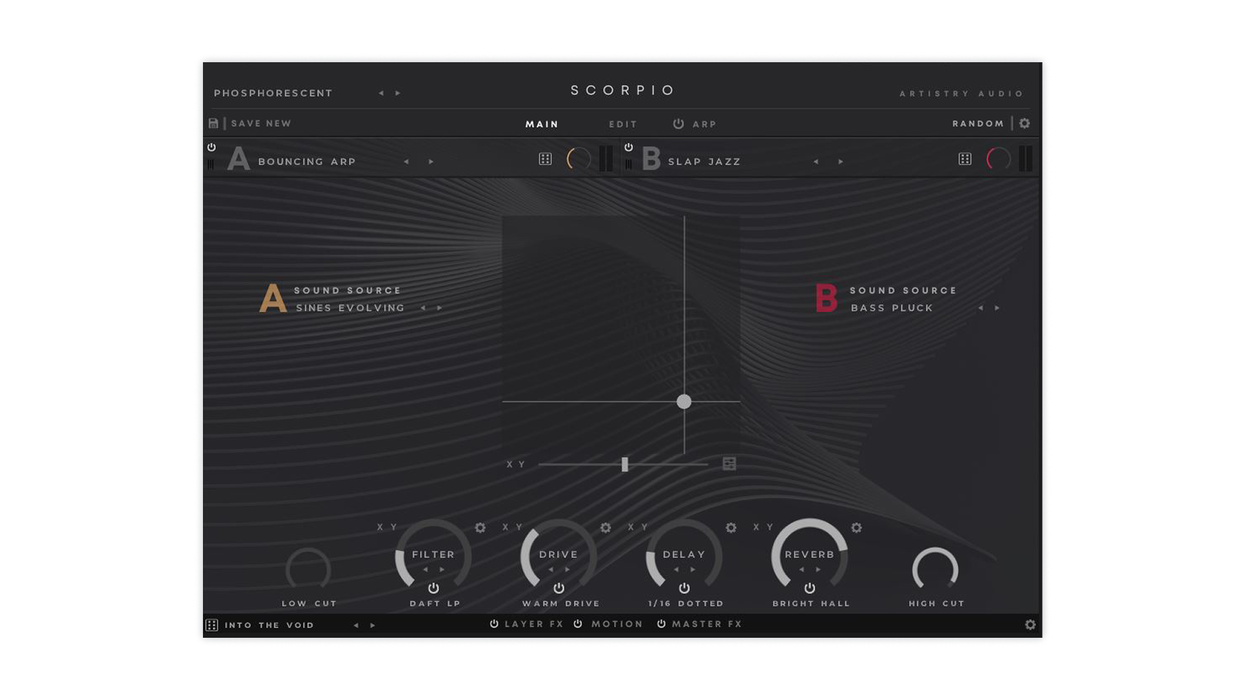This screenshot has height=700, width=1245.
Task: Go to next Bass Pluck sound source
Action: tap(997, 308)
